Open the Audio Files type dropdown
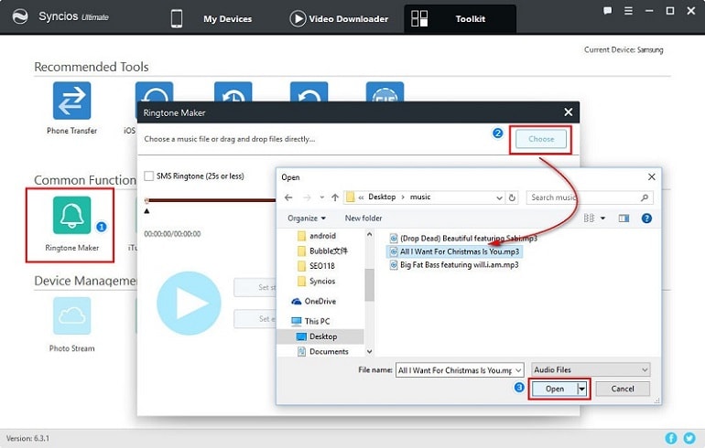 [591, 370]
